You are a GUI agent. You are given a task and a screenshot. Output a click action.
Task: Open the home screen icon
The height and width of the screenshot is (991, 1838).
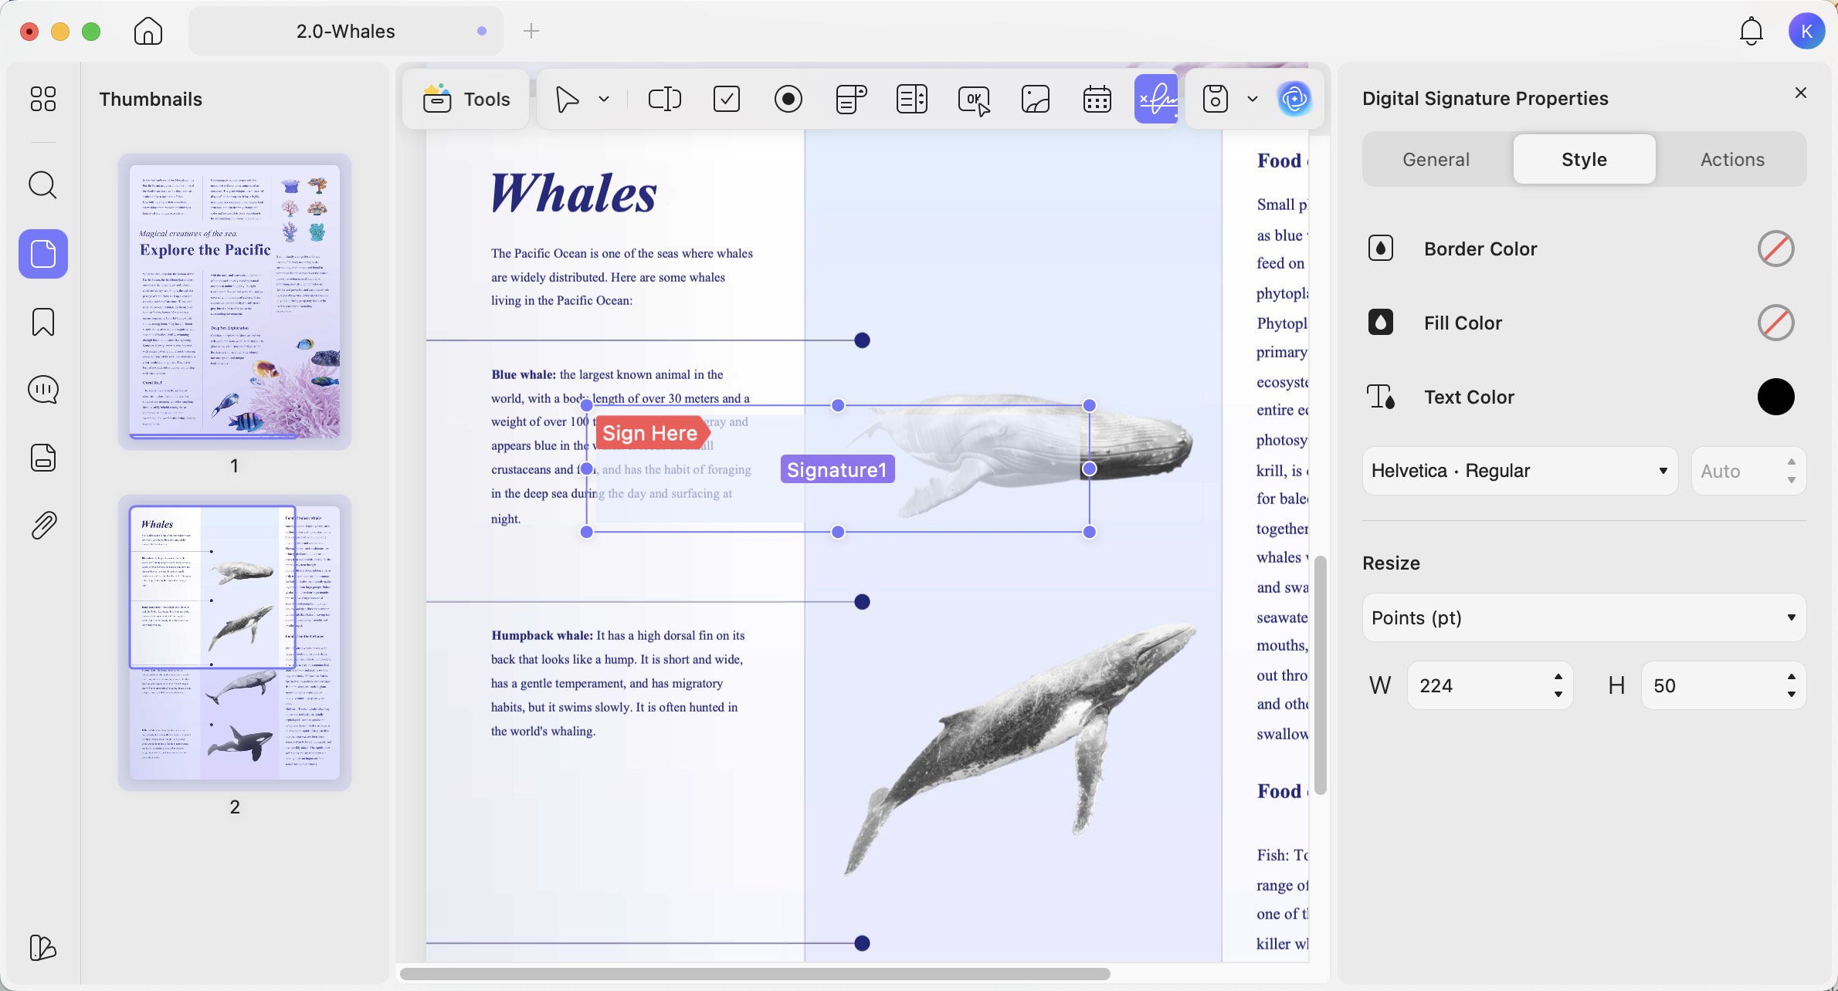(x=148, y=31)
